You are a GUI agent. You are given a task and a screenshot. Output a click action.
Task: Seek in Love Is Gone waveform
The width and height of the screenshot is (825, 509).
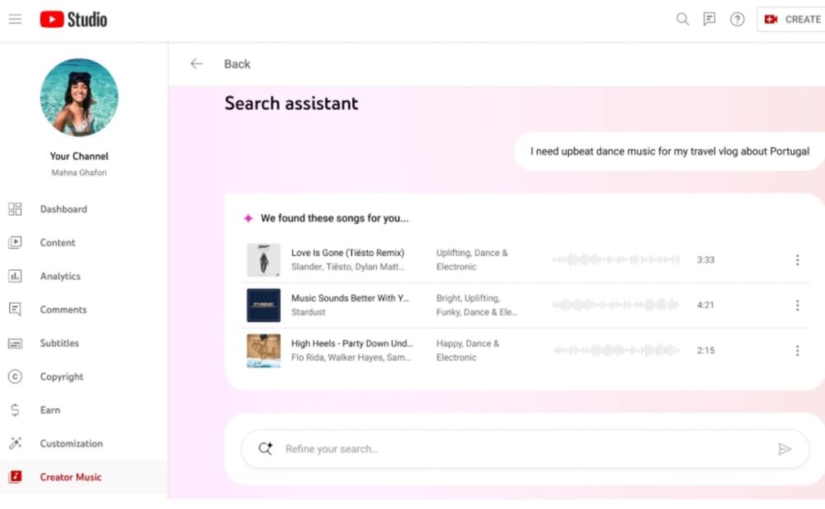point(616,260)
